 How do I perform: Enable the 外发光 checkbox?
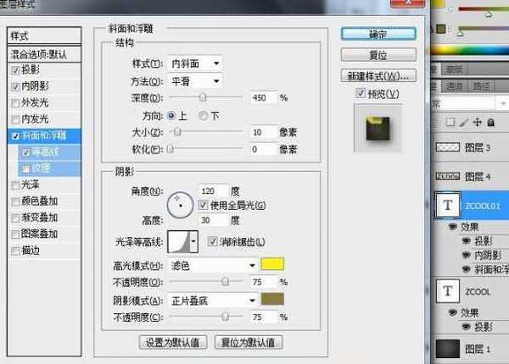(x=14, y=103)
